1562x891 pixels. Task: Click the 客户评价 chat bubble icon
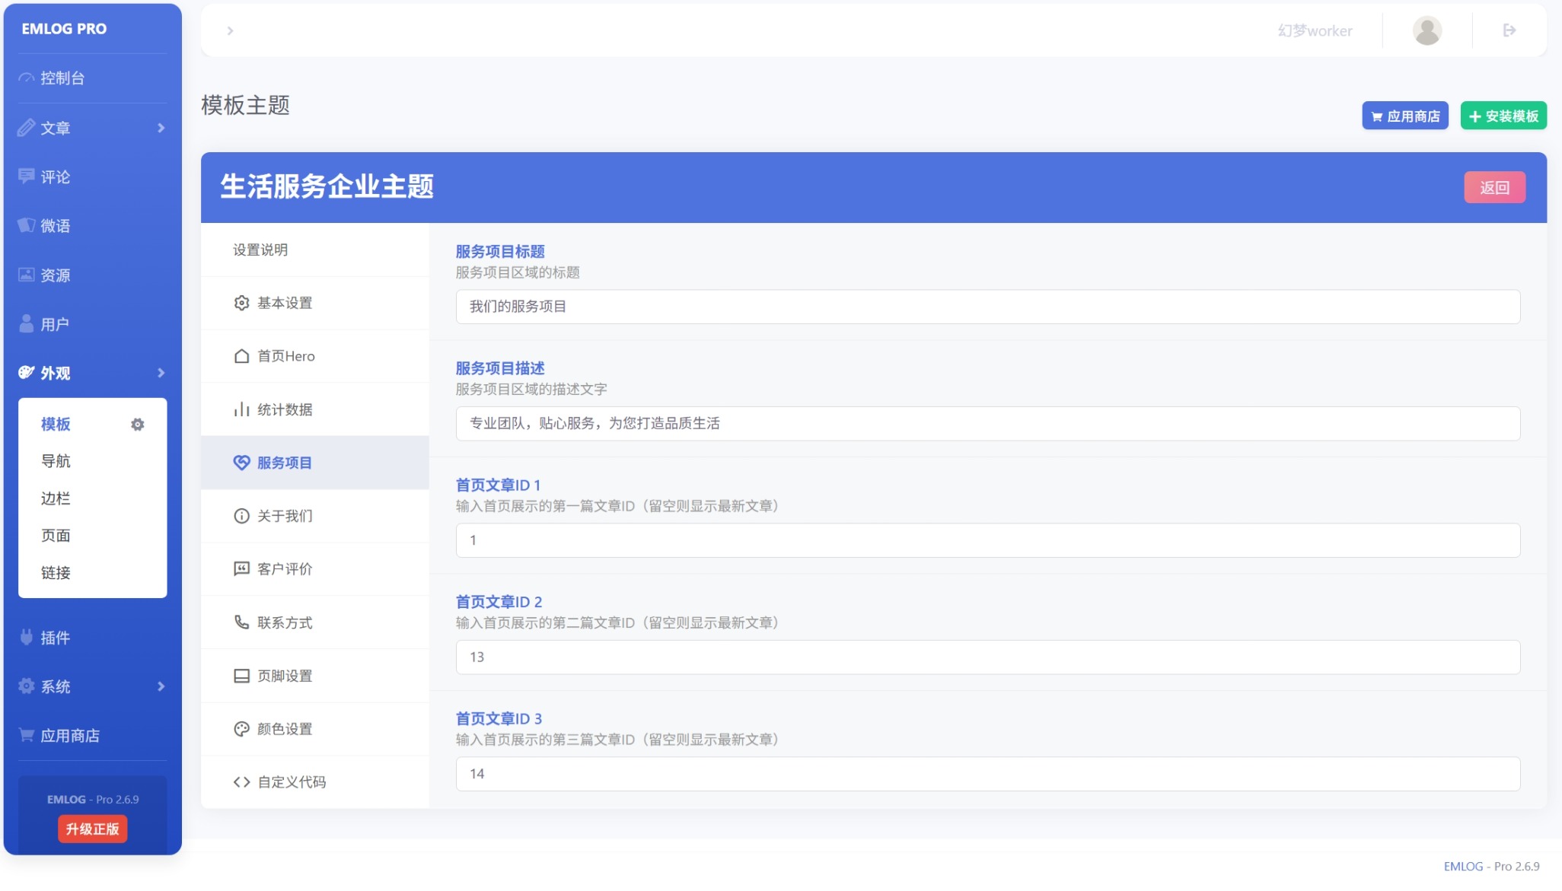[241, 569]
